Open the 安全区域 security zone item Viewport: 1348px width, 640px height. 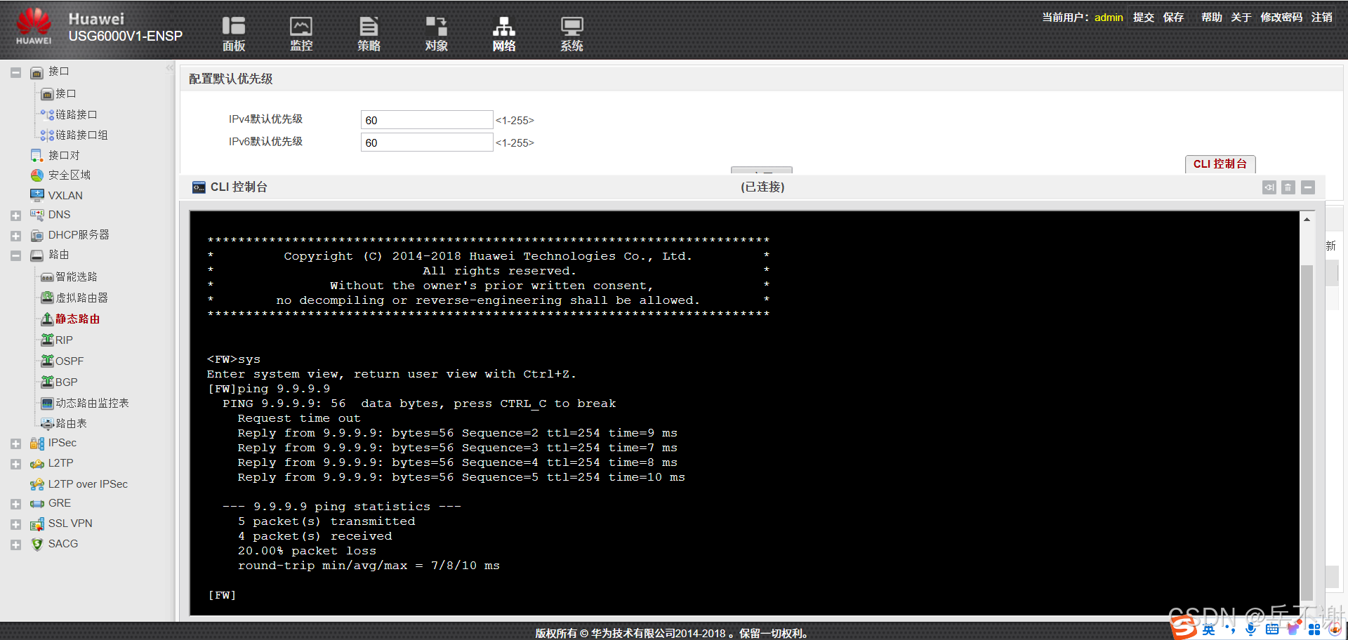click(x=70, y=175)
